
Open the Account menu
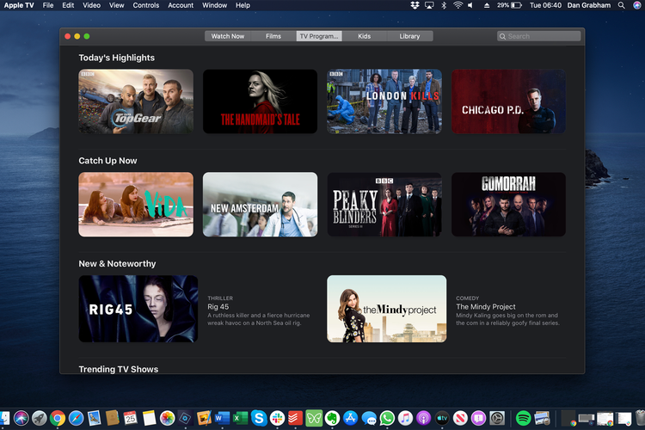(x=181, y=5)
